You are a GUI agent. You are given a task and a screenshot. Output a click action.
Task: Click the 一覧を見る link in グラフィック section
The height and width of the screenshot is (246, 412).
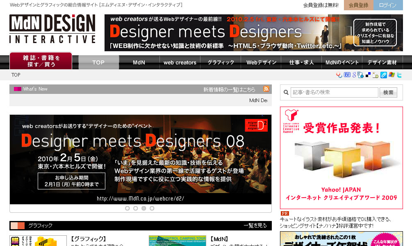[255, 225]
